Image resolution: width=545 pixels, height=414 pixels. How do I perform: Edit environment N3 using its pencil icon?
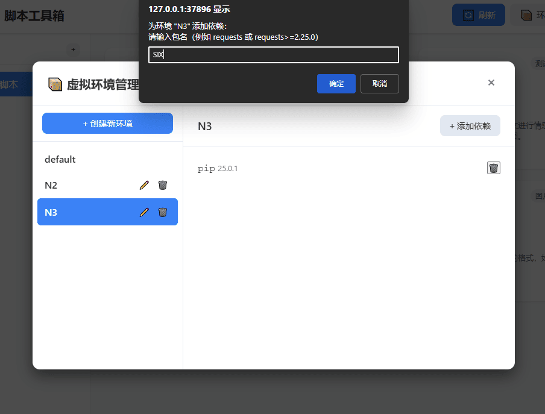[x=143, y=212]
